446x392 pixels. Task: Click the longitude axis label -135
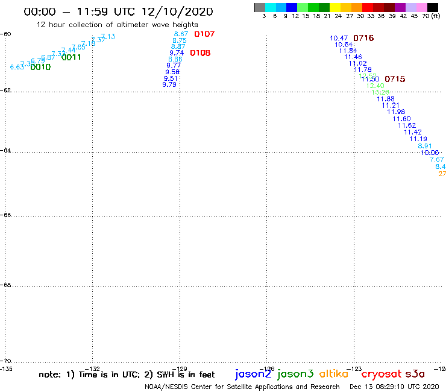(6, 369)
